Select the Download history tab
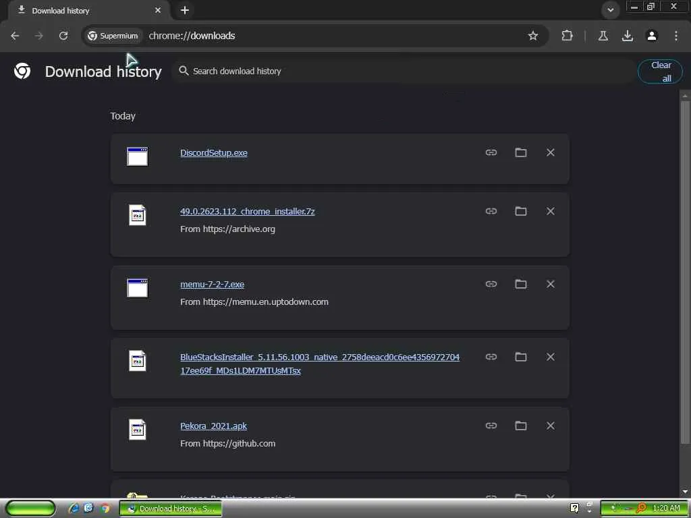Viewport: 691px width, 518px height. click(x=88, y=11)
